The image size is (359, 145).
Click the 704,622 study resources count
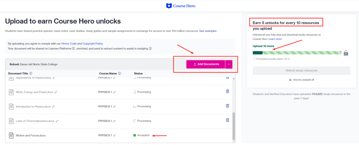pos(317,94)
